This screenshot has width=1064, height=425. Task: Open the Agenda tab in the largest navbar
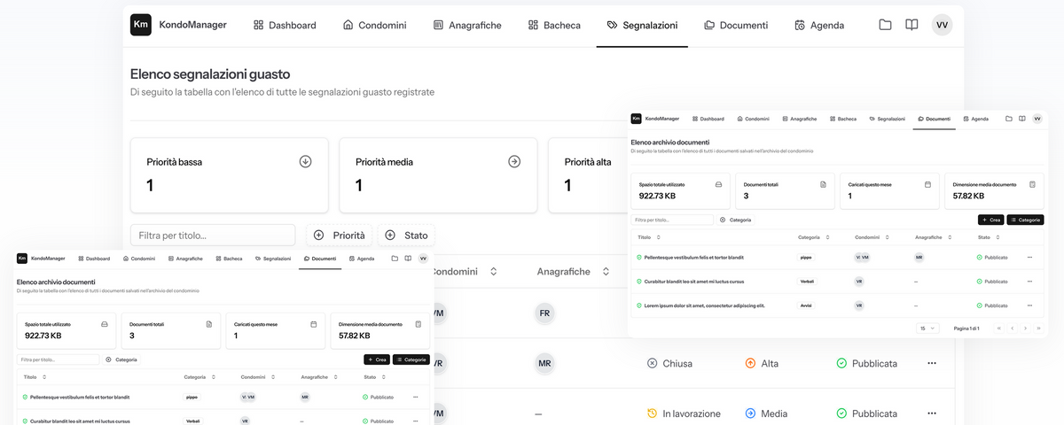coord(819,26)
